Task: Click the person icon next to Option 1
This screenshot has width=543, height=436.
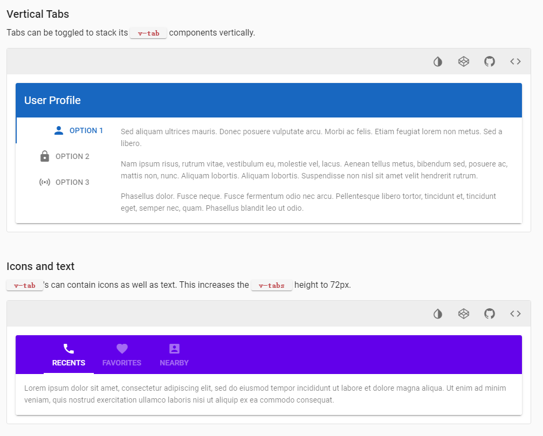Action: click(x=58, y=130)
